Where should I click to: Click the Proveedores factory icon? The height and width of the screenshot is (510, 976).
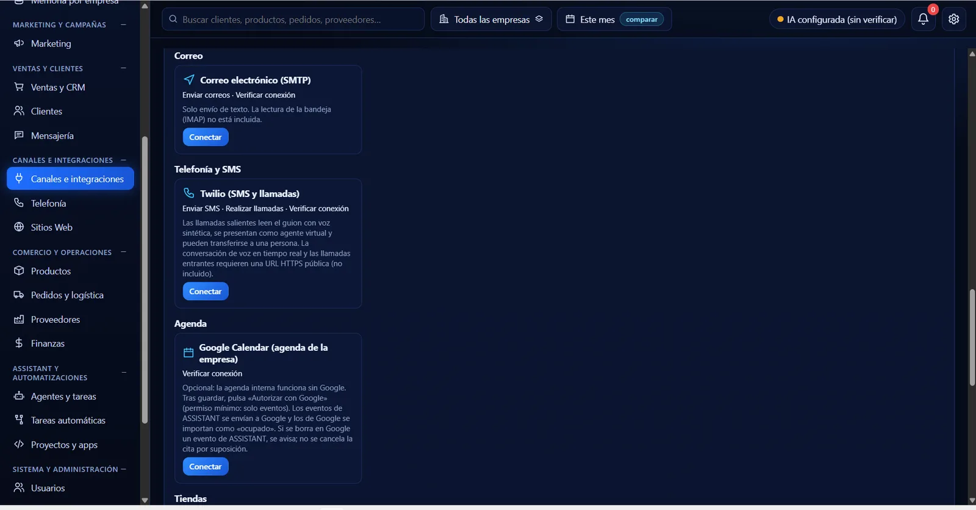(x=19, y=319)
